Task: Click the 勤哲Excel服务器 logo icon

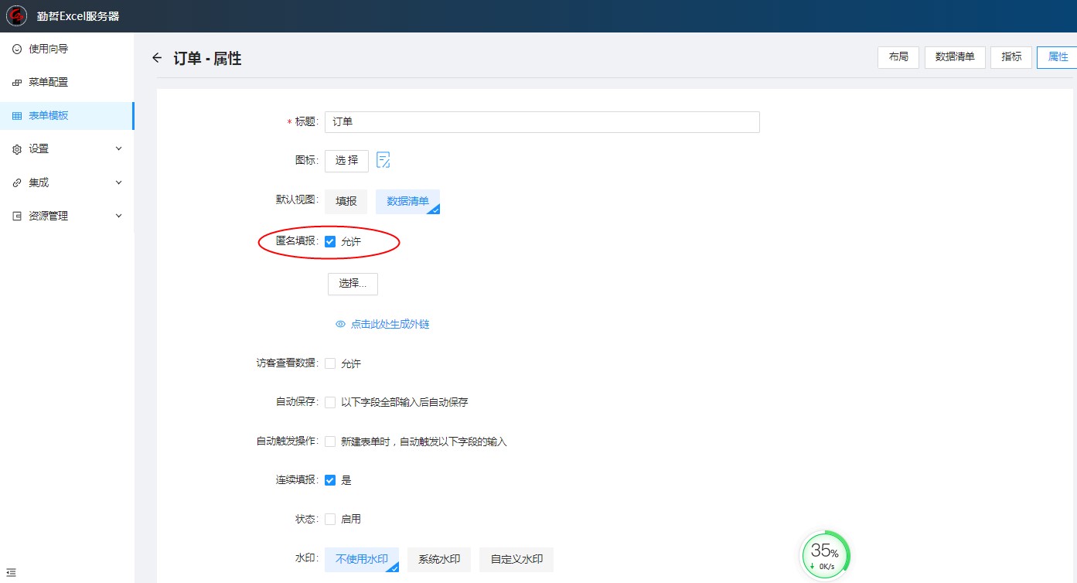Action: pyautogui.click(x=17, y=16)
